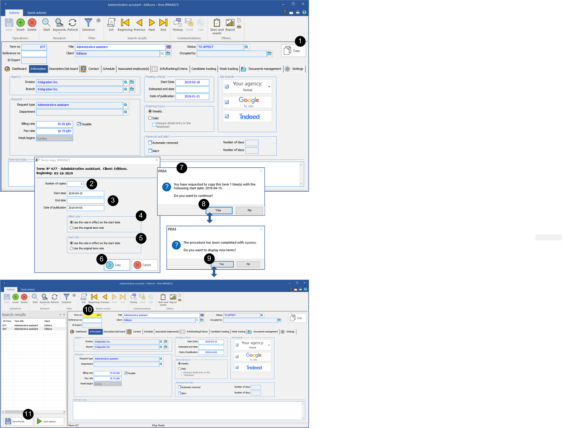Open Candidate tracking tab in top window
This screenshot has height=428, width=562.
click(204, 69)
